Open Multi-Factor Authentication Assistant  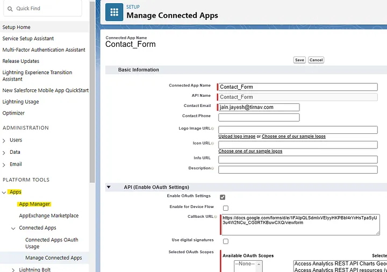pos(44,50)
